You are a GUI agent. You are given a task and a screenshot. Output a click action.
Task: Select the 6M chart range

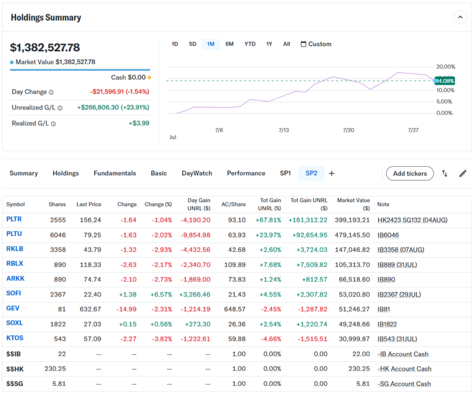point(230,44)
